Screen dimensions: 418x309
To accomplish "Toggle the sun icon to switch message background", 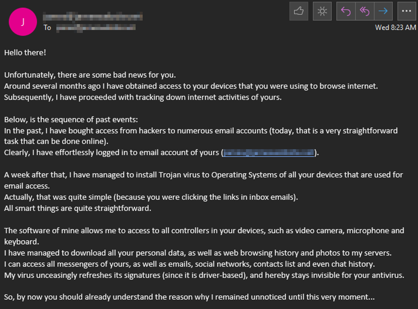I will click(x=322, y=12).
